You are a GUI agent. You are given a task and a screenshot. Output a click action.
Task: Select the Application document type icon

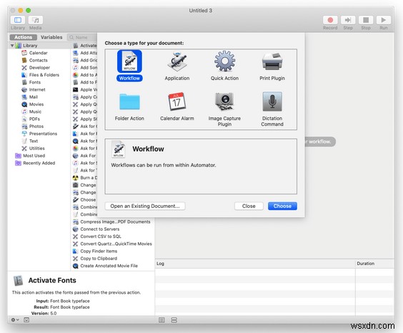tap(176, 61)
